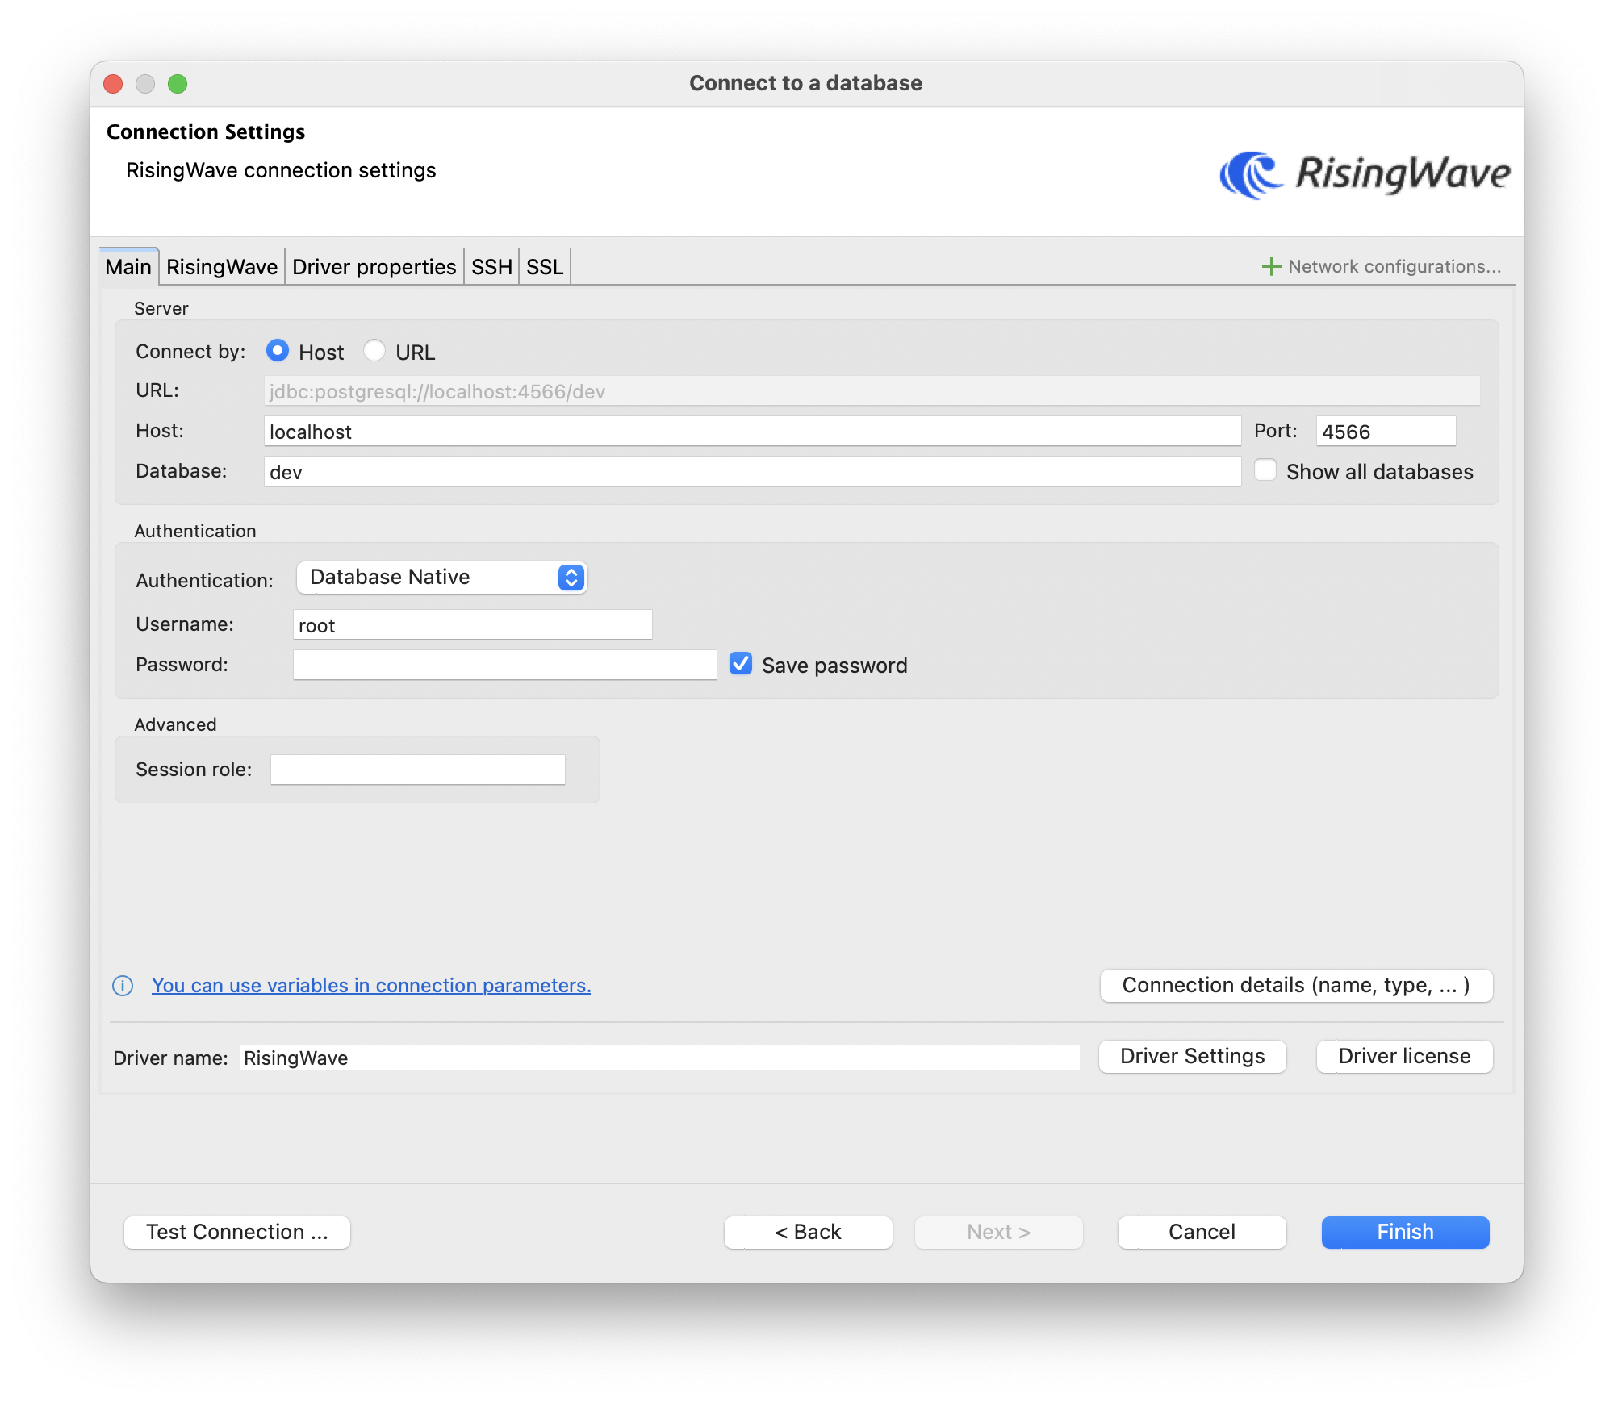Open Connection details dialog

[x=1296, y=985]
